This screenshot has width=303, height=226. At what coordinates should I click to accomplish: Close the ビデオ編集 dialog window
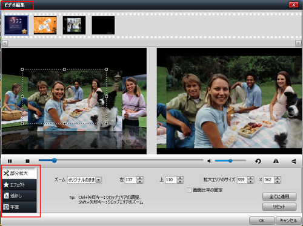tap(293, 5)
